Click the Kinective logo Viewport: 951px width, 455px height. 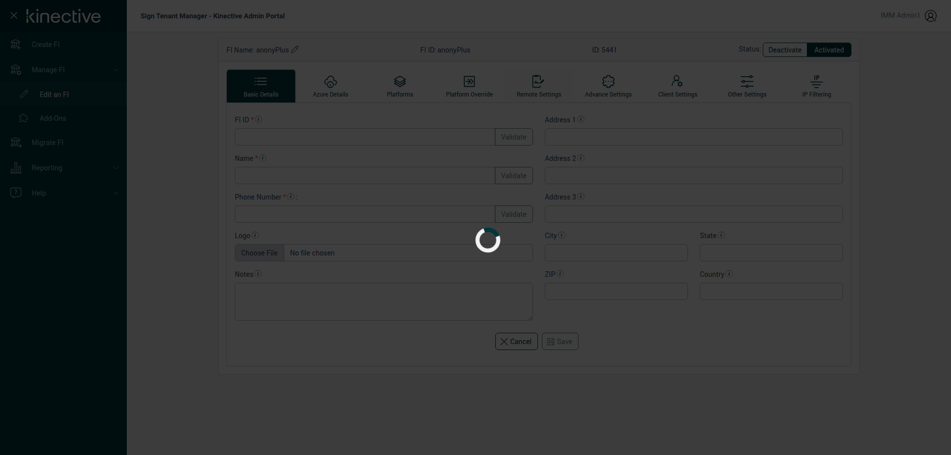pos(63,16)
